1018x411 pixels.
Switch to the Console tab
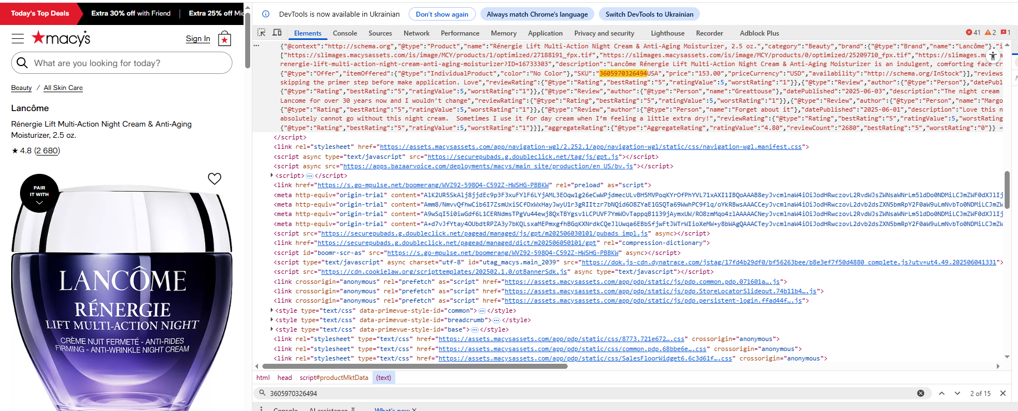[345, 33]
